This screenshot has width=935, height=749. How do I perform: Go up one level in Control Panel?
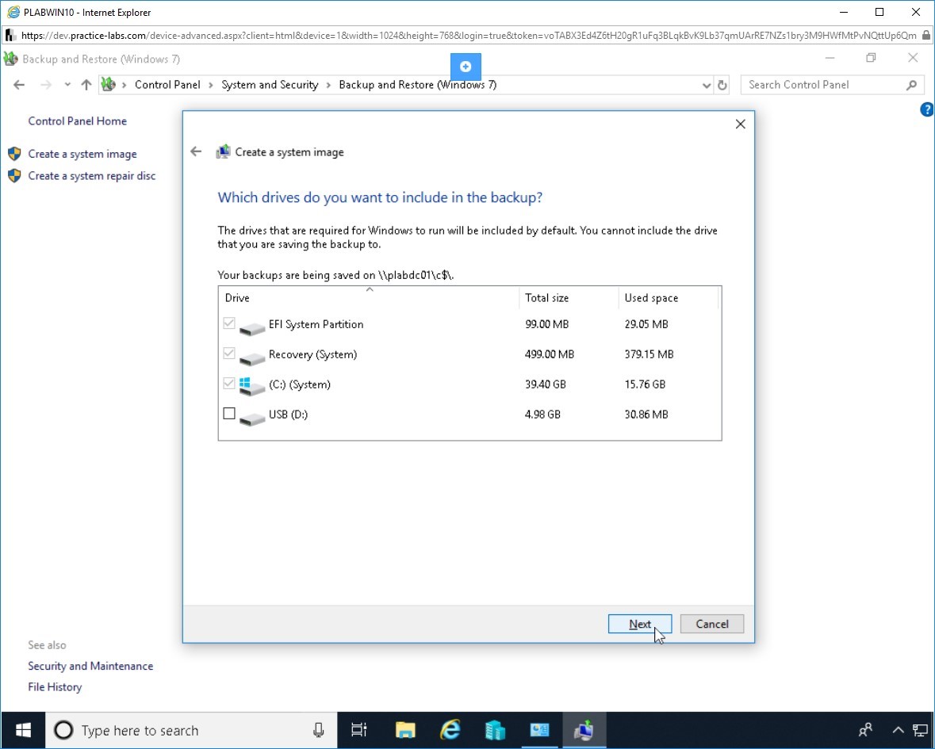click(x=86, y=85)
